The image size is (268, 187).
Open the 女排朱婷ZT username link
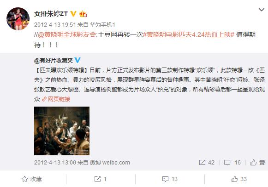51,14
